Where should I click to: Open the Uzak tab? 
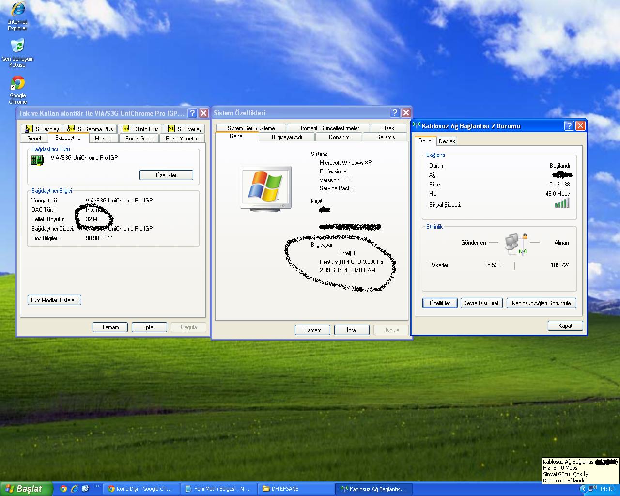(x=388, y=128)
